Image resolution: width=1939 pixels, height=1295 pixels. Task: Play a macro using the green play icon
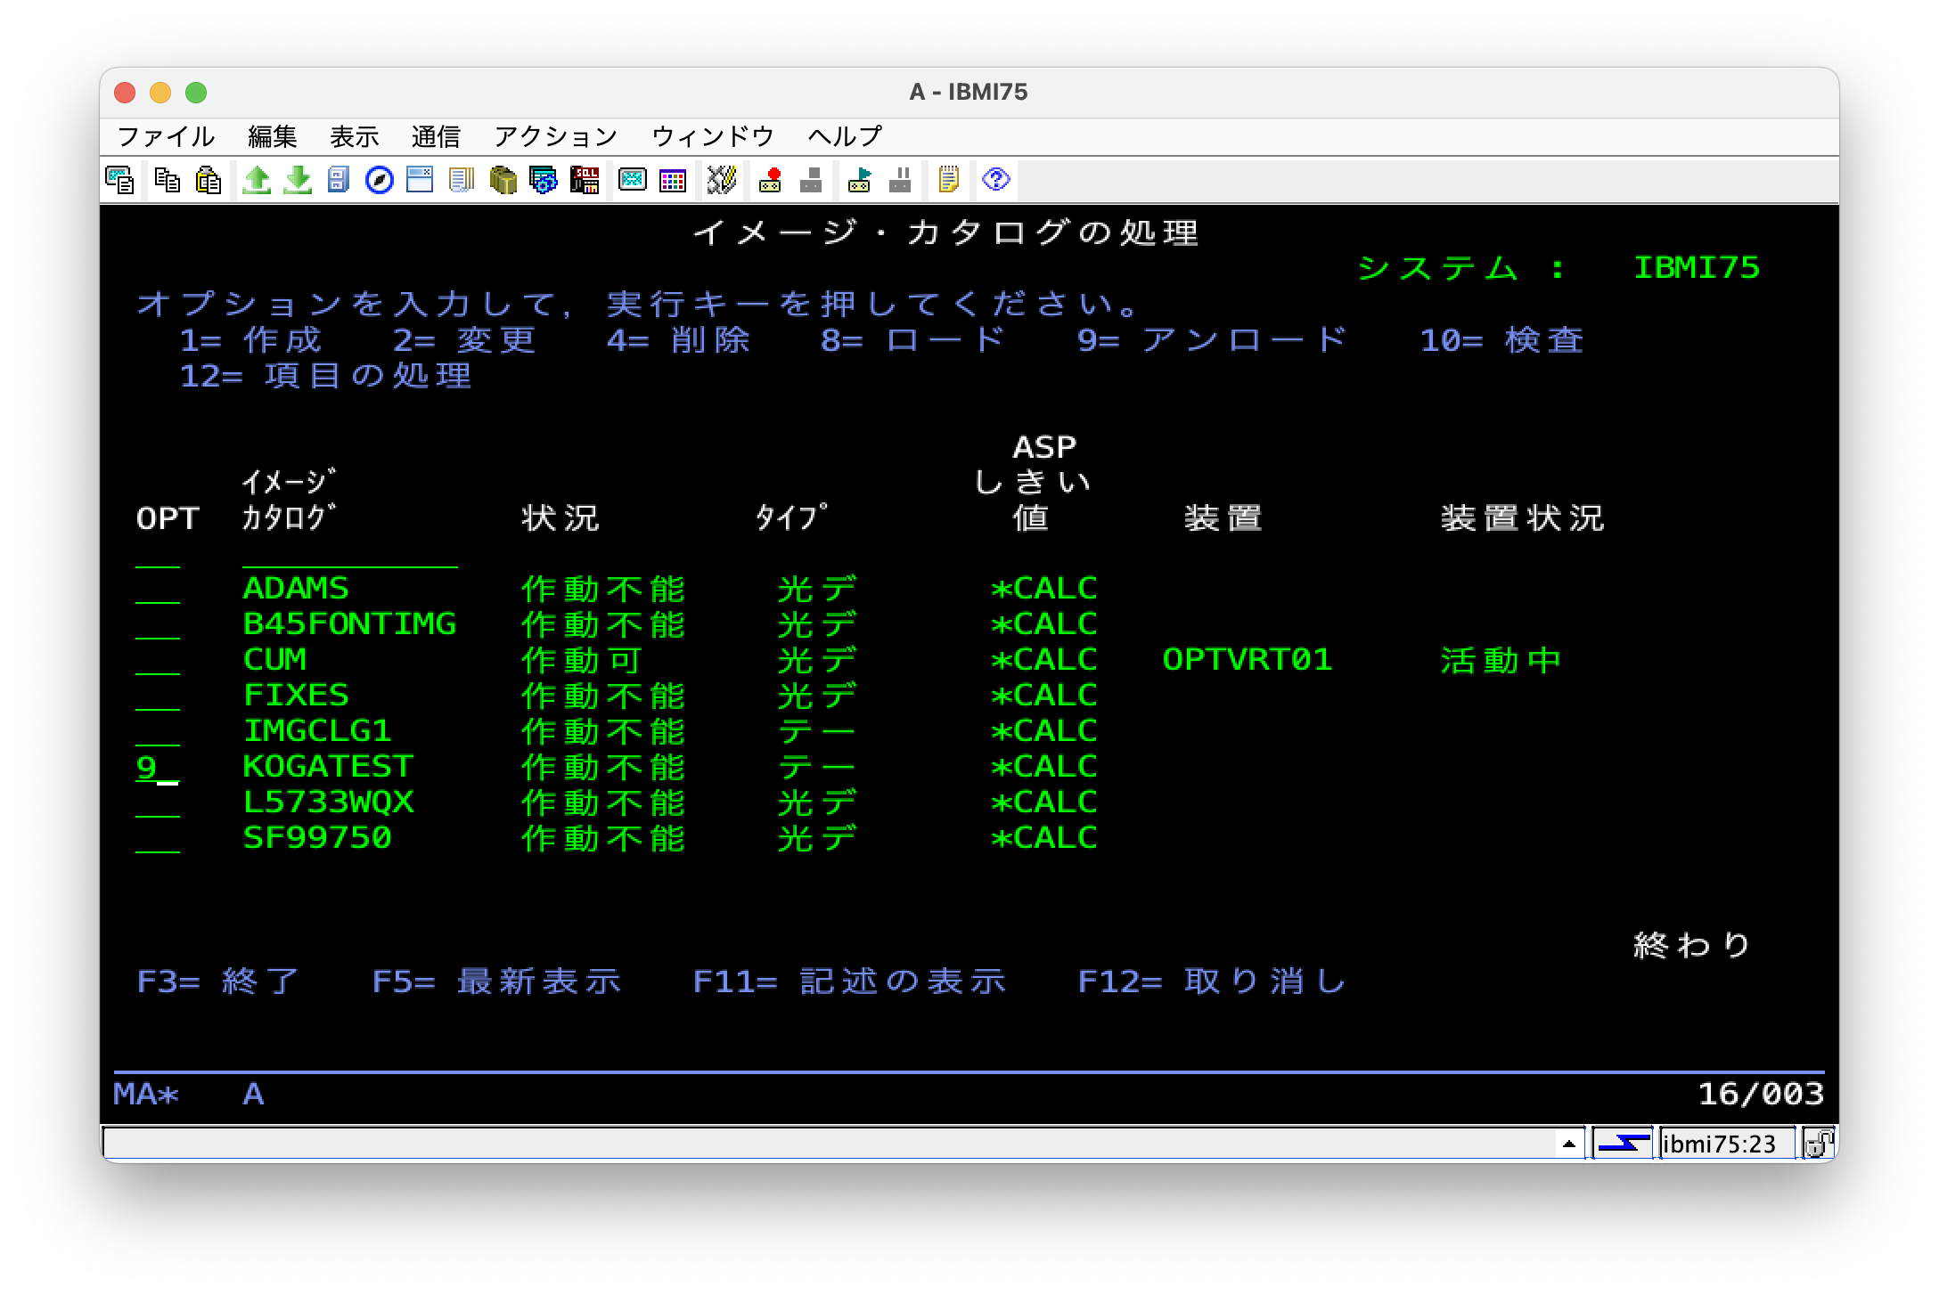tap(858, 181)
